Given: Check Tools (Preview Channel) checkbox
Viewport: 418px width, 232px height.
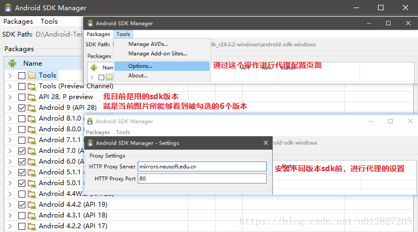Looking at the screenshot, I should pos(22,86).
